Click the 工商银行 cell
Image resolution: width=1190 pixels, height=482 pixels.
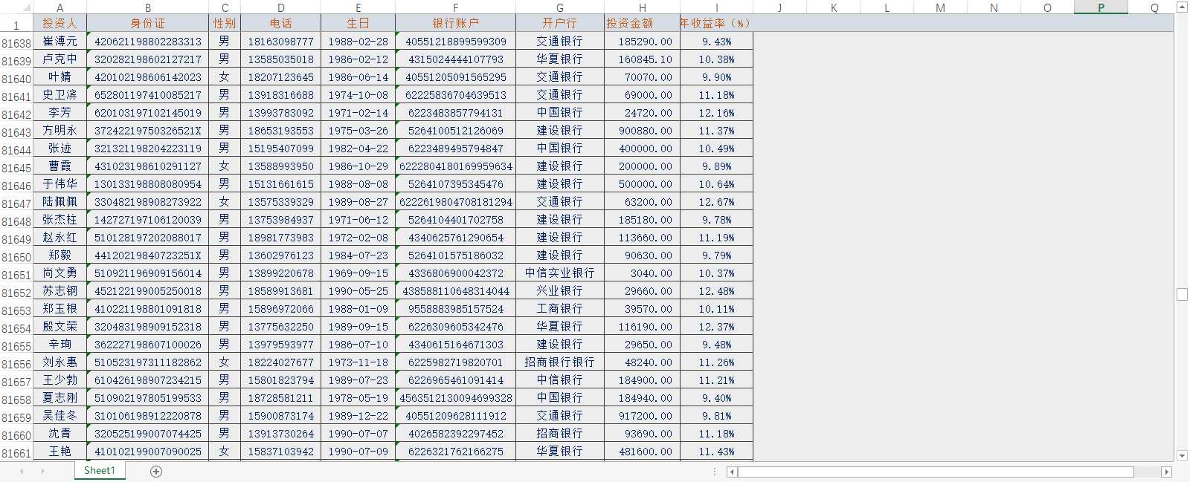(560, 309)
